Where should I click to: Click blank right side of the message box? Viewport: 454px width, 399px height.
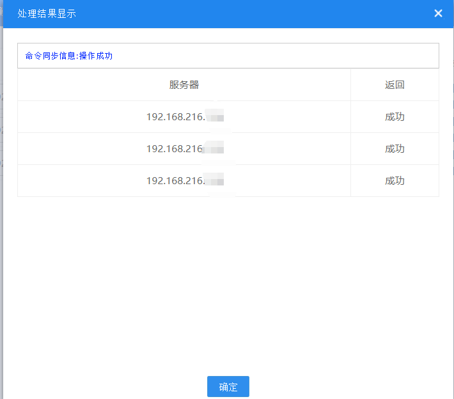[320, 56]
